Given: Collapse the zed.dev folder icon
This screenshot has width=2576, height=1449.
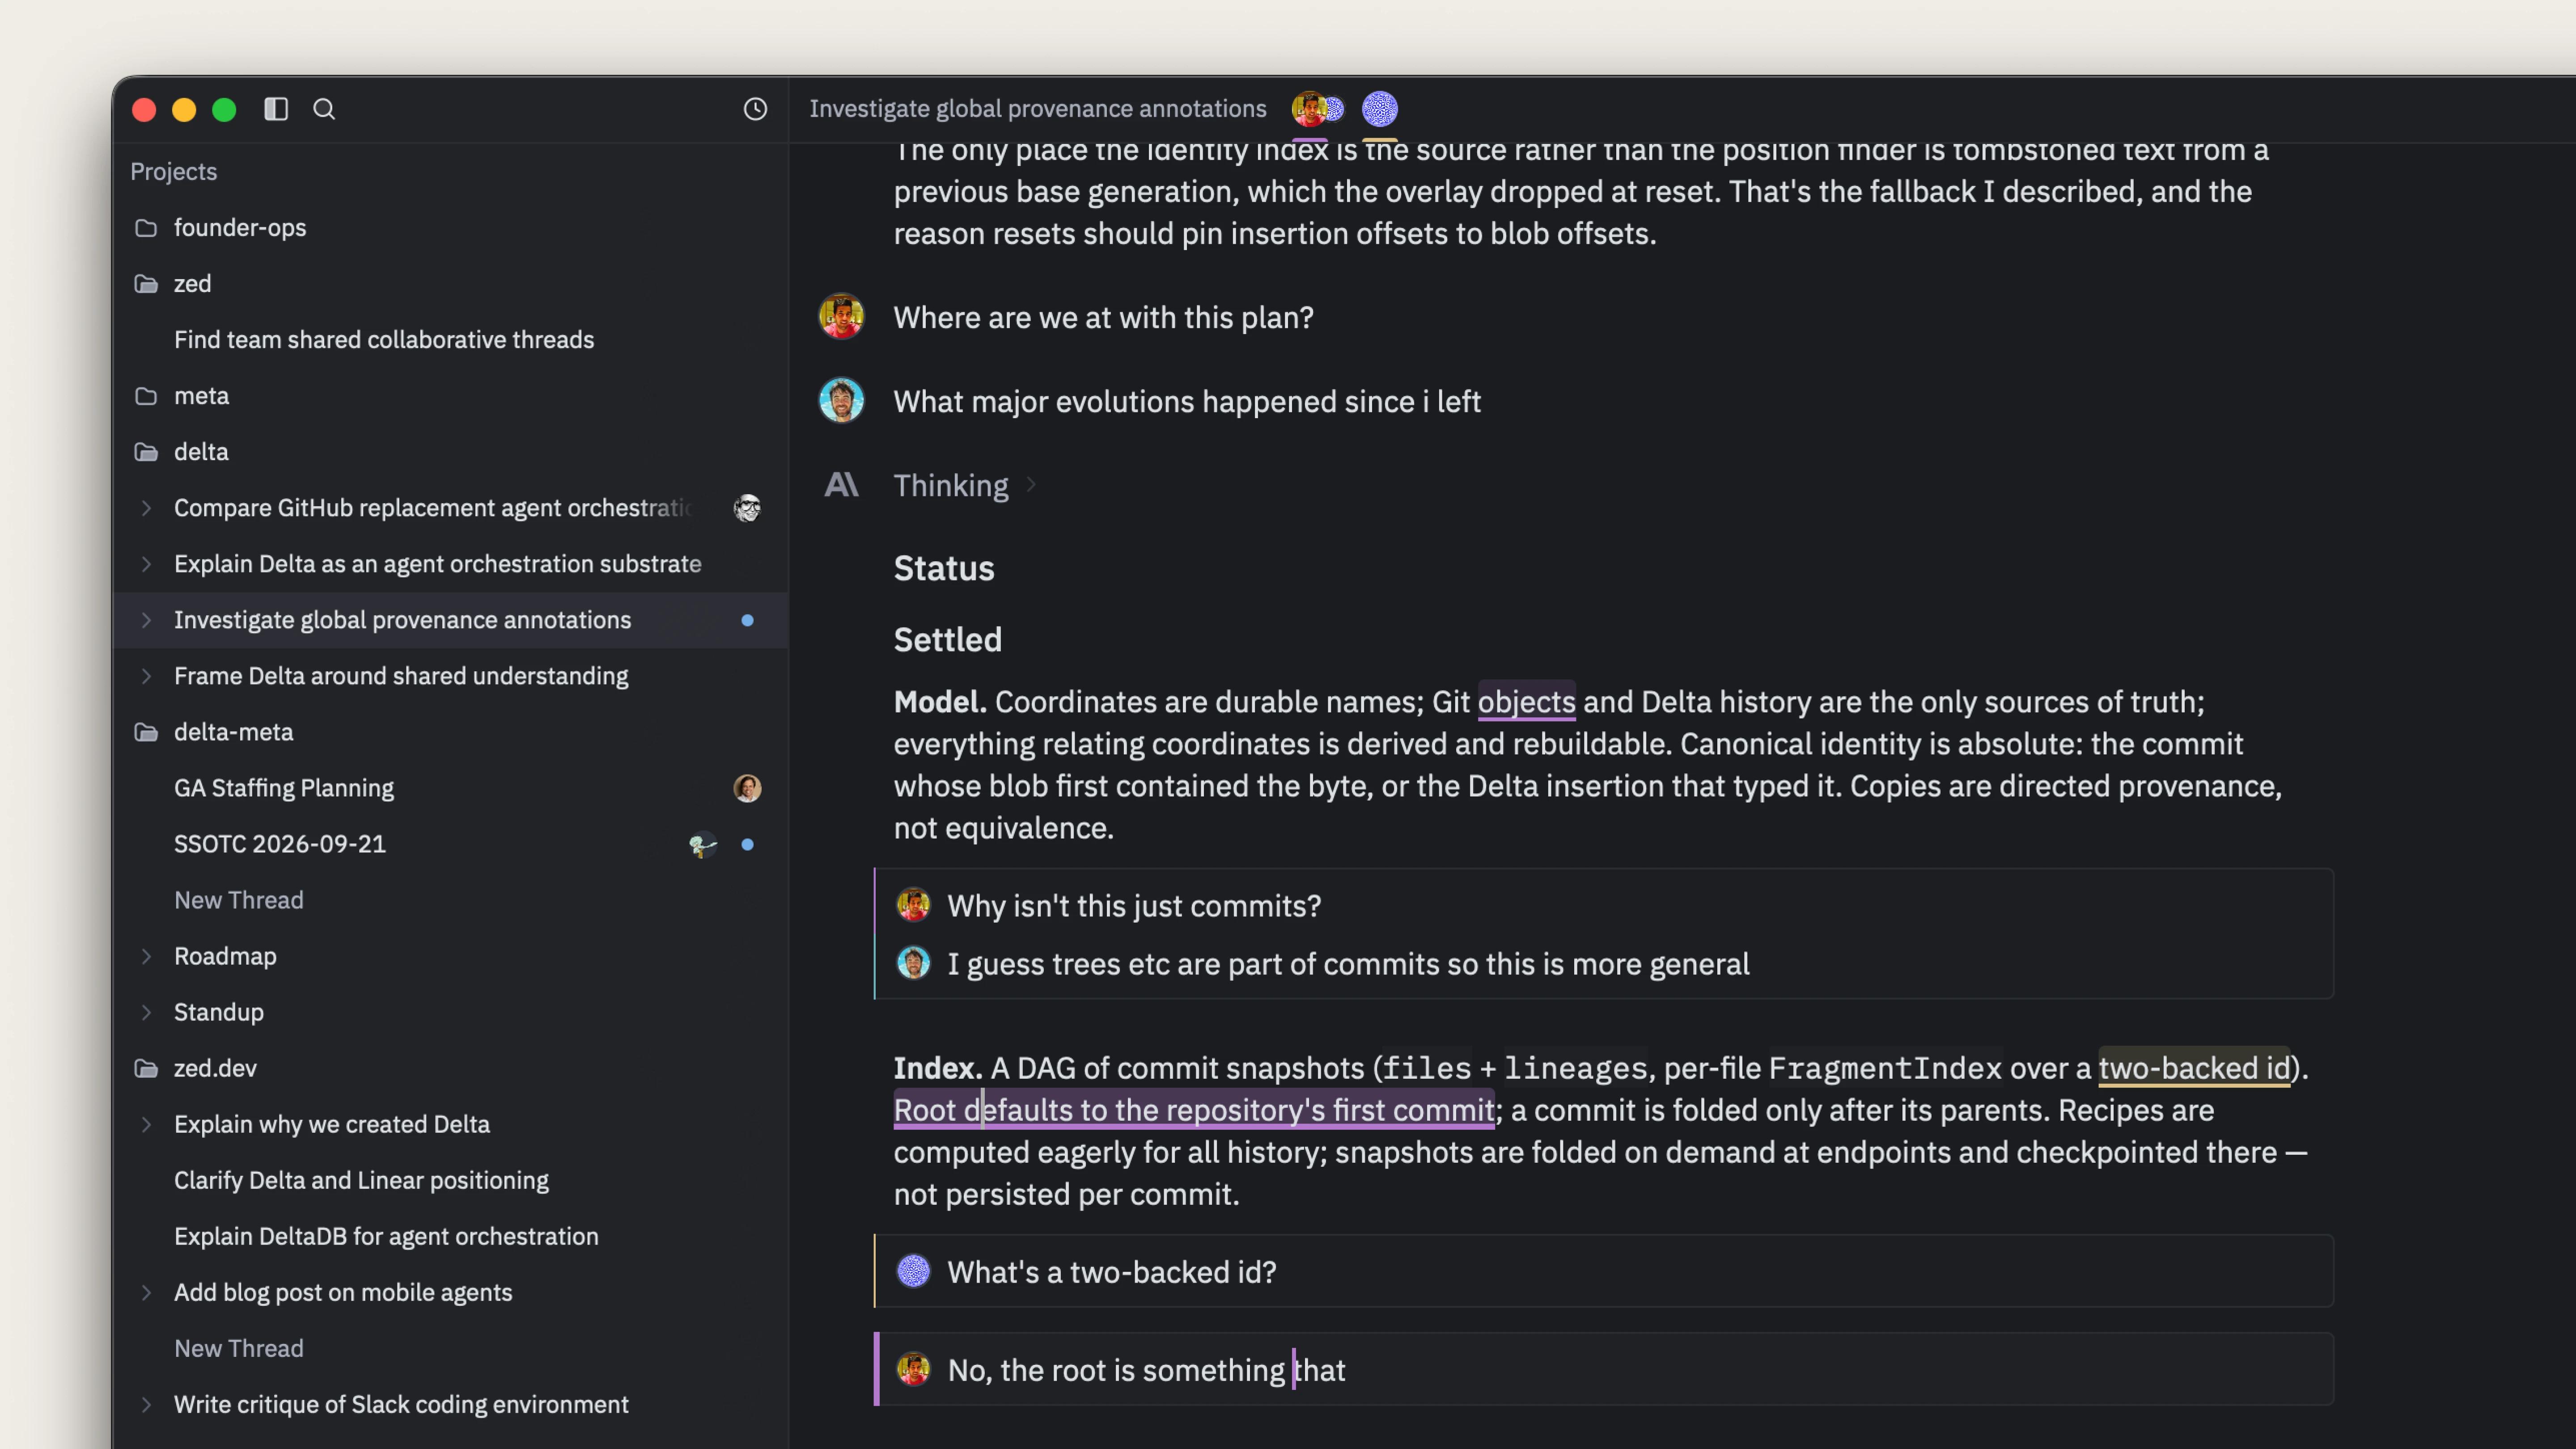Looking at the screenshot, I should (146, 1068).
